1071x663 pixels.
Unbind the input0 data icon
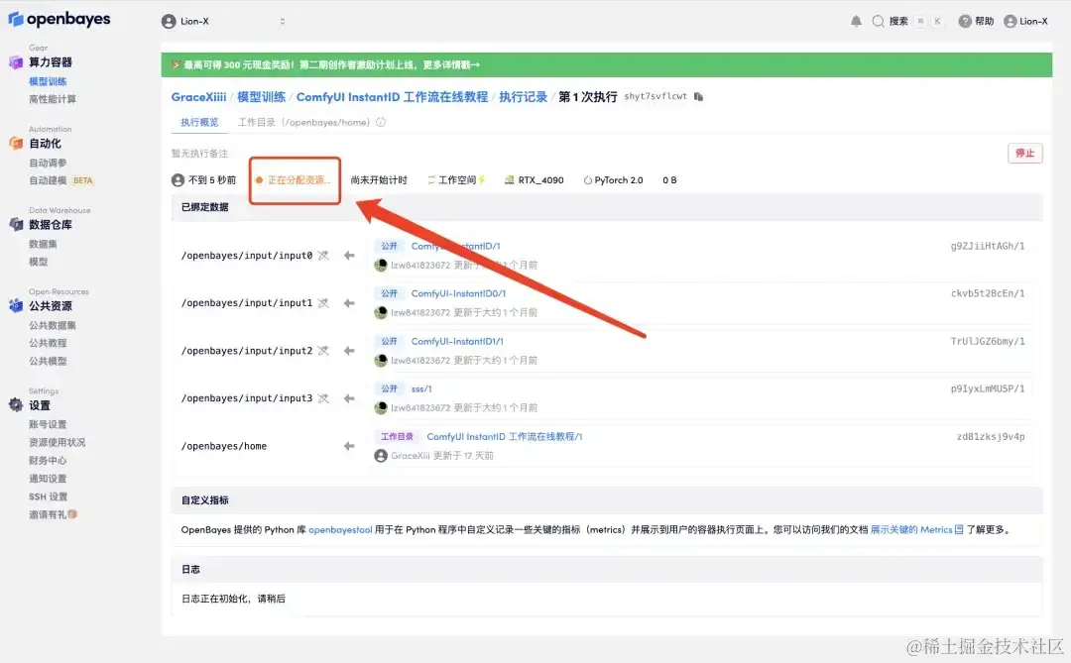(323, 256)
